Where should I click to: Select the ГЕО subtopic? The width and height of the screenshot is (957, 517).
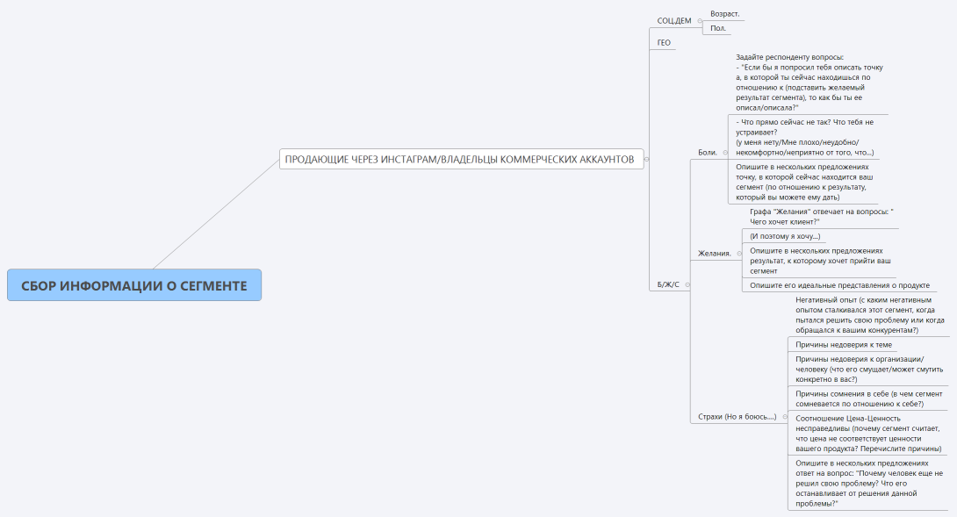[x=664, y=42]
